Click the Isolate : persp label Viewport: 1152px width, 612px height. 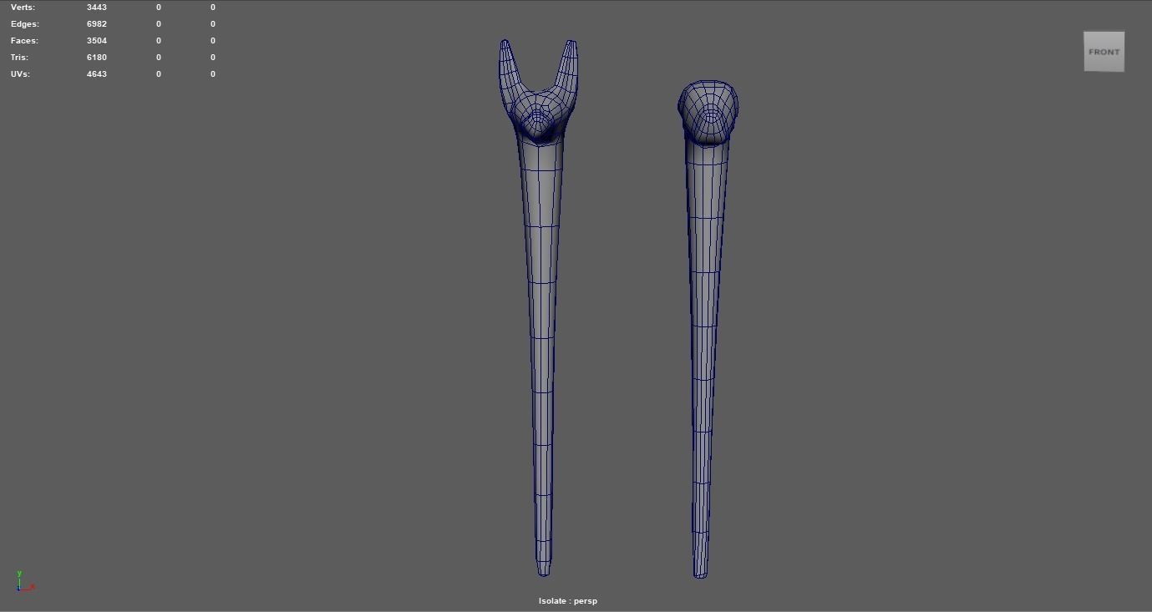point(568,601)
